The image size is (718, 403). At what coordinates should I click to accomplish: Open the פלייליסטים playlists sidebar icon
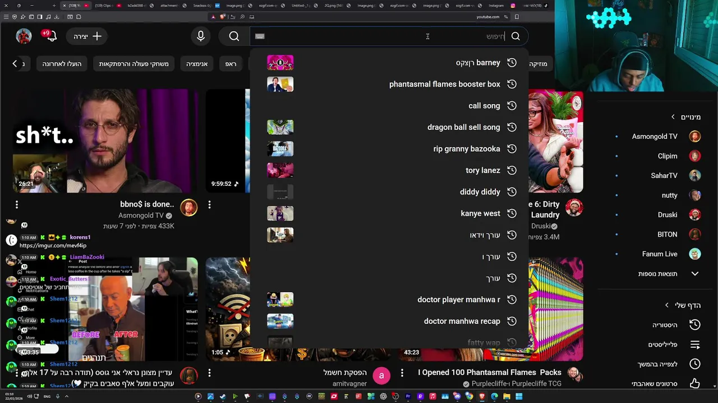[695, 344]
